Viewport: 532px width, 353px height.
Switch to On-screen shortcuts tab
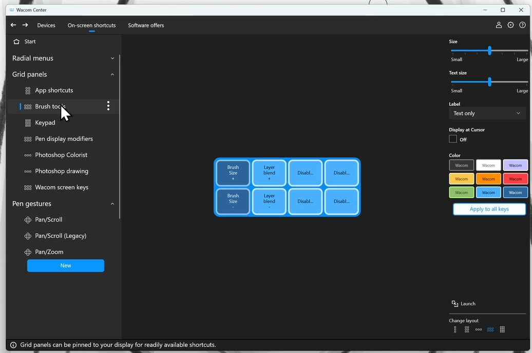[91, 26]
